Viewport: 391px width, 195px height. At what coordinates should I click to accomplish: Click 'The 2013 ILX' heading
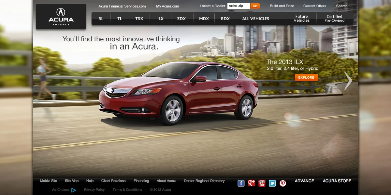285,62
